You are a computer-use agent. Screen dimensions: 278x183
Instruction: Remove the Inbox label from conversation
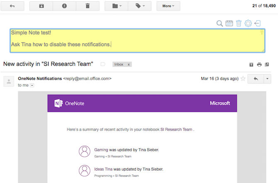pyautogui.click(x=129, y=64)
